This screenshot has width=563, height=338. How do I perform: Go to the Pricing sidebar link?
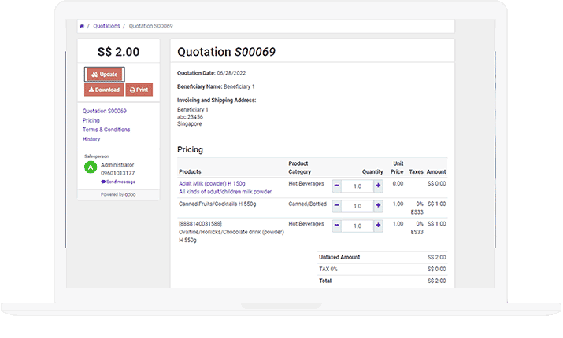point(91,120)
